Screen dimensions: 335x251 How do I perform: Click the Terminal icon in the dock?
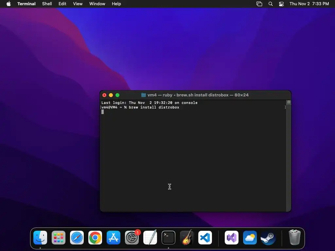[x=168, y=238]
